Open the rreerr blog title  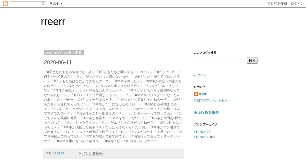(53, 22)
